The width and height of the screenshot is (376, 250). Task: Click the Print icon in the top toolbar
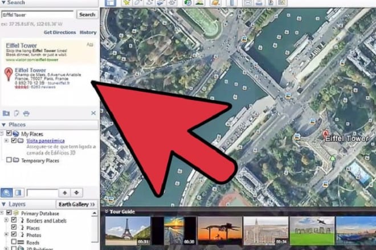pos(259,3)
